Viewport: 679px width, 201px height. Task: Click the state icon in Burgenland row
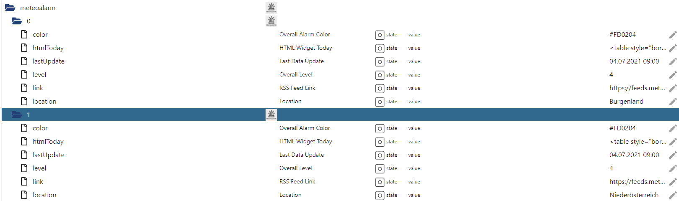click(380, 102)
